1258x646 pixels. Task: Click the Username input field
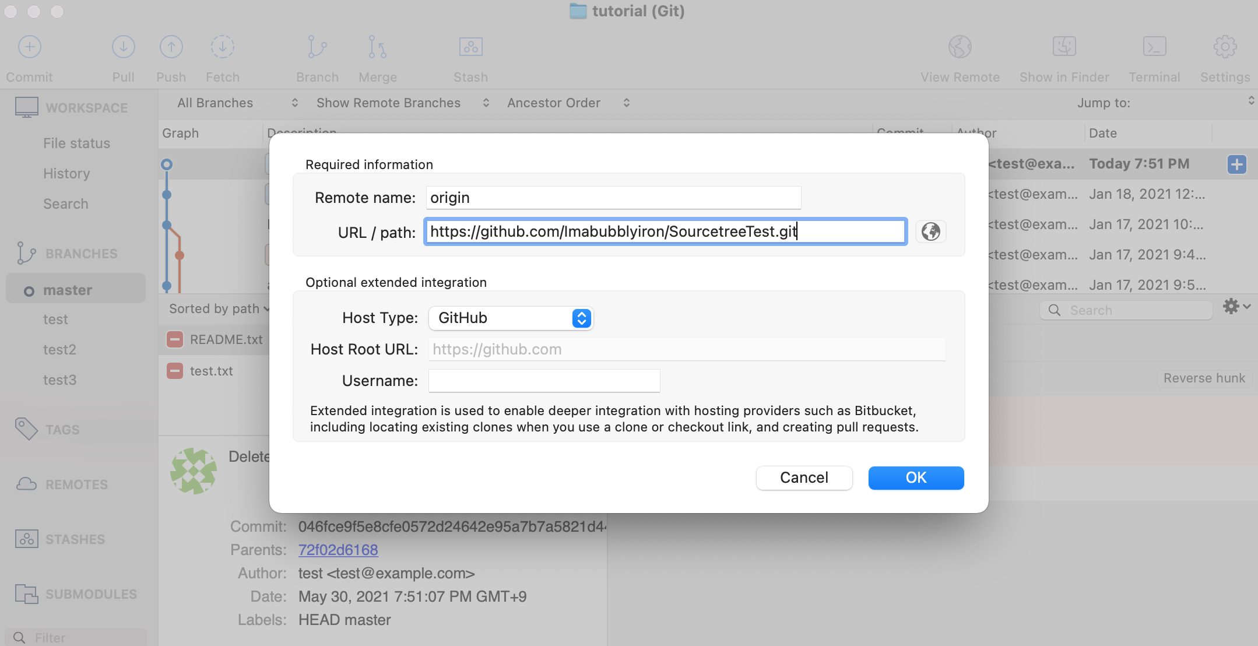click(x=544, y=381)
